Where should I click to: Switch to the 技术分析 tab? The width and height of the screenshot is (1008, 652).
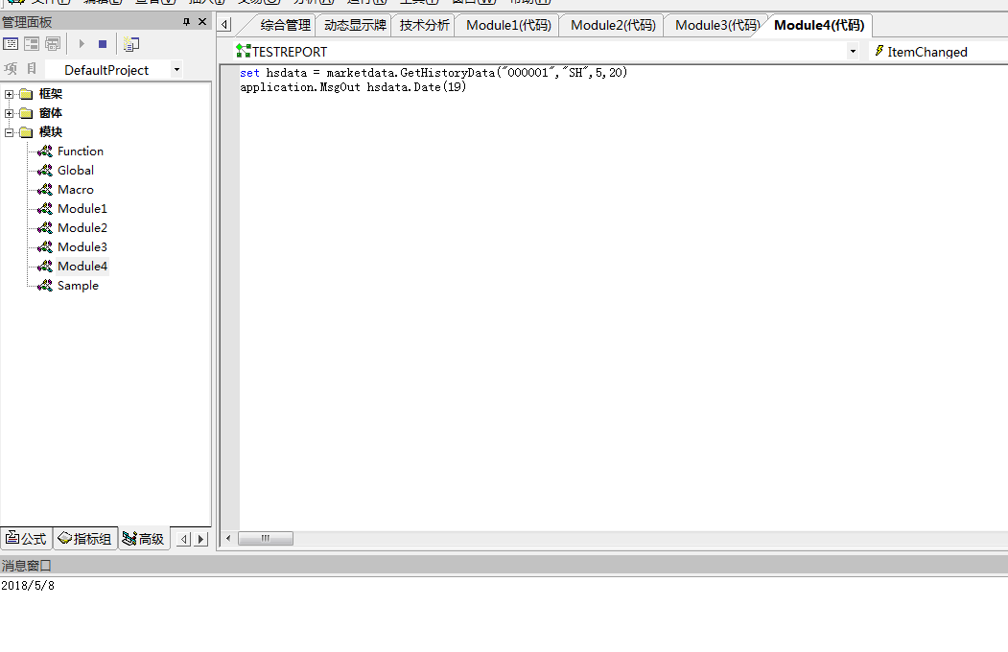pos(424,25)
